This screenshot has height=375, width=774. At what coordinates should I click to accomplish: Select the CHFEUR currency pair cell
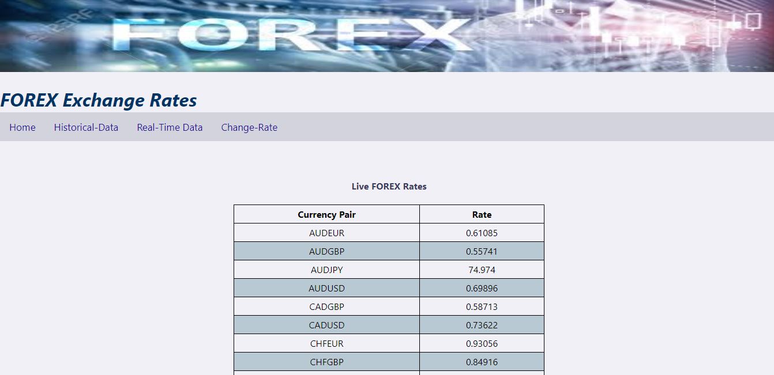[x=326, y=343]
